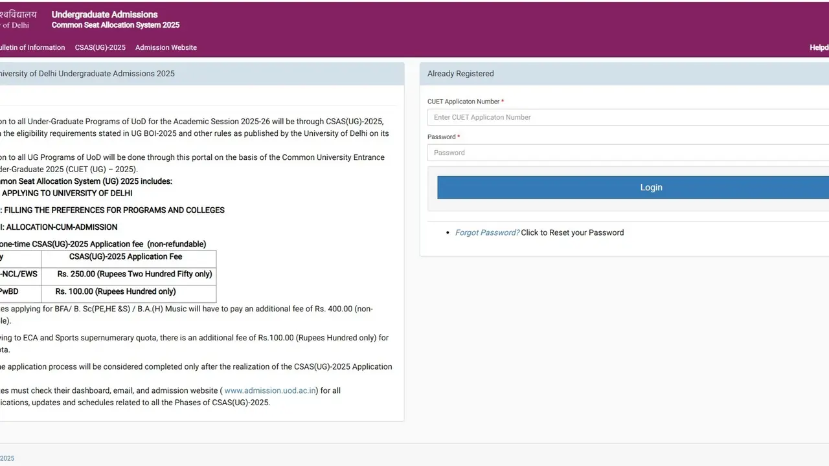Click the Password input field

(583, 152)
